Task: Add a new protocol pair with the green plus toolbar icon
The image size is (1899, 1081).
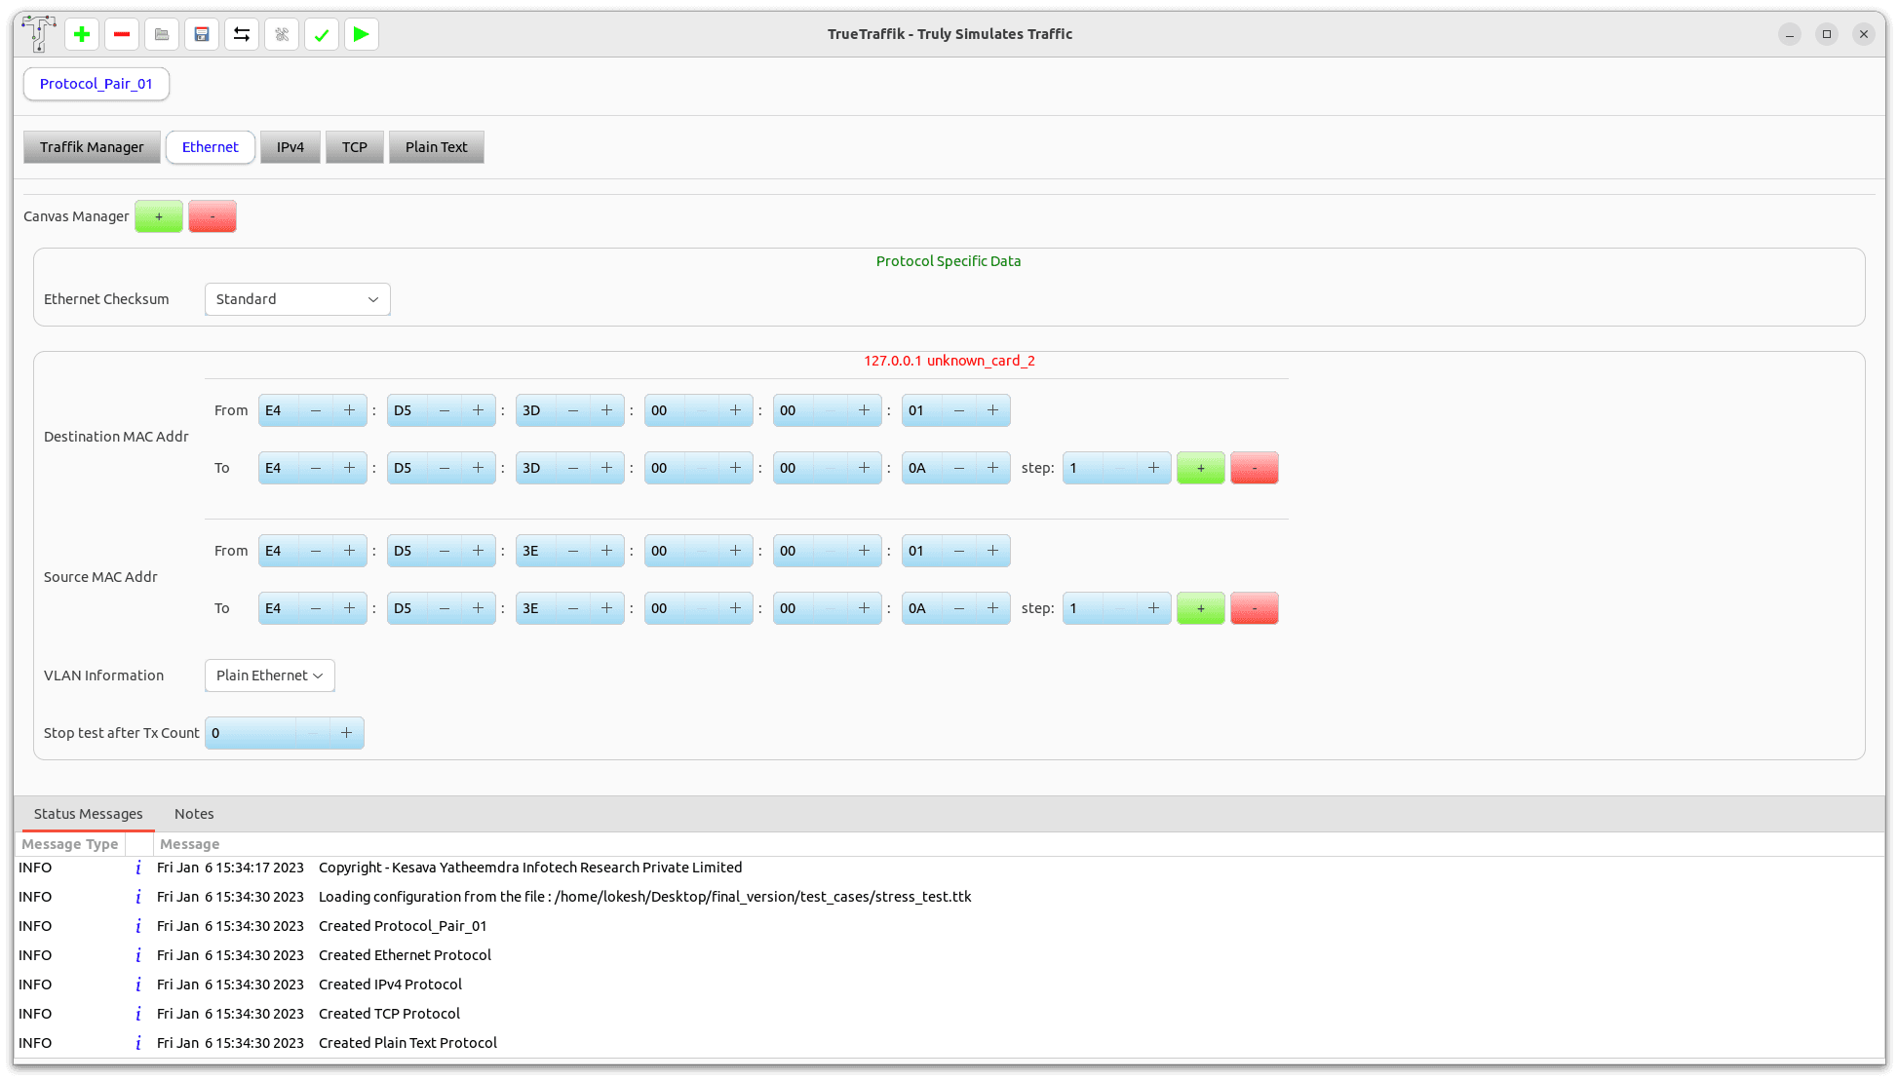Action: click(81, 34)
